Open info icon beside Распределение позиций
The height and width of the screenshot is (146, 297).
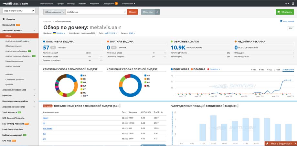coord(238,106)
